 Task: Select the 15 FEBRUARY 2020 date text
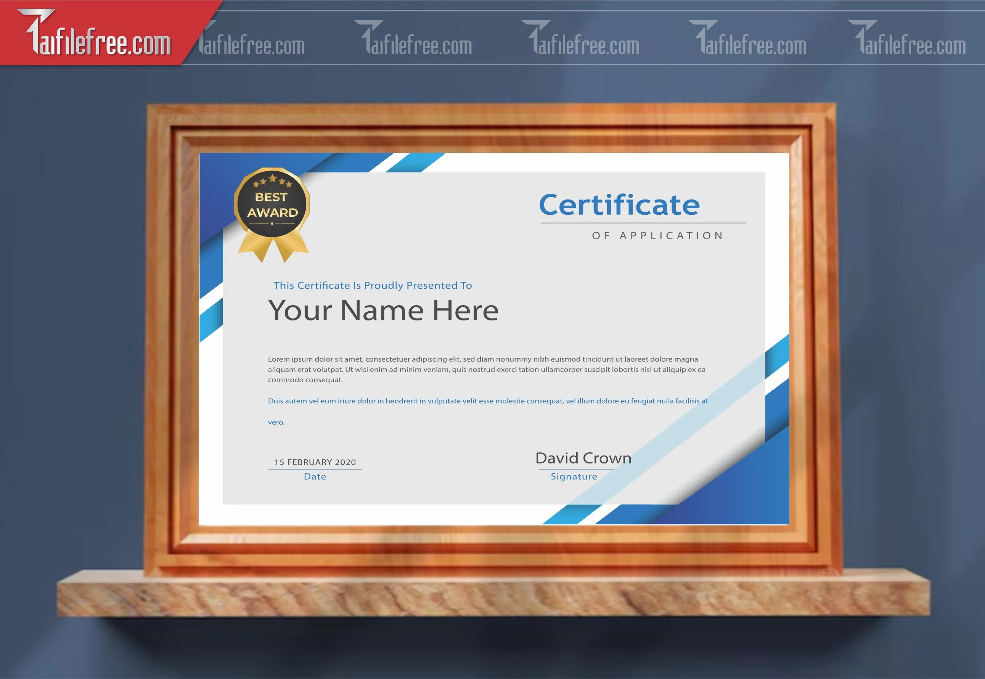tap(315, 462)
